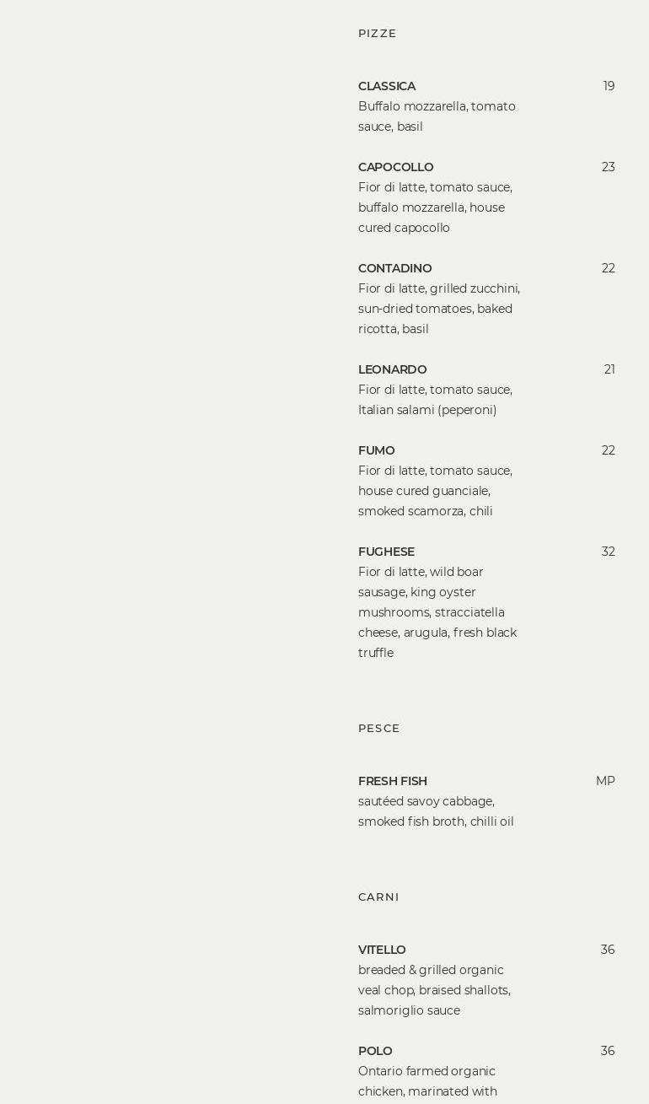The height and width of the screenshot is (1104, 649).
Task: Click the 32 price for Fughese
Action: pyautogui.click(x=608, y=552)
